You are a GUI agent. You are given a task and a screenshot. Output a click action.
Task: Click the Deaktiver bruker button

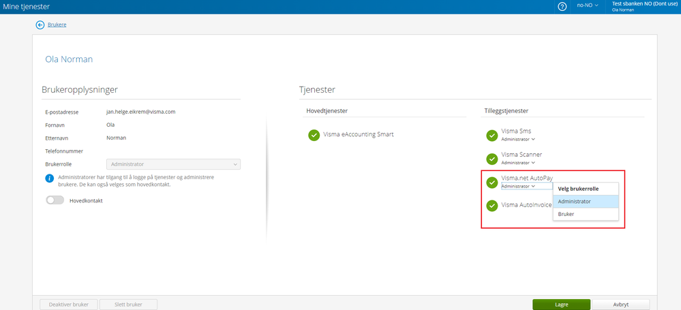(x=69, y=305)
